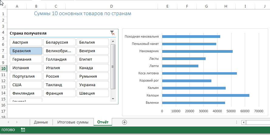The image size is (270, 135).
Task: Select Португалия slicer item
Action: [26, 76]
